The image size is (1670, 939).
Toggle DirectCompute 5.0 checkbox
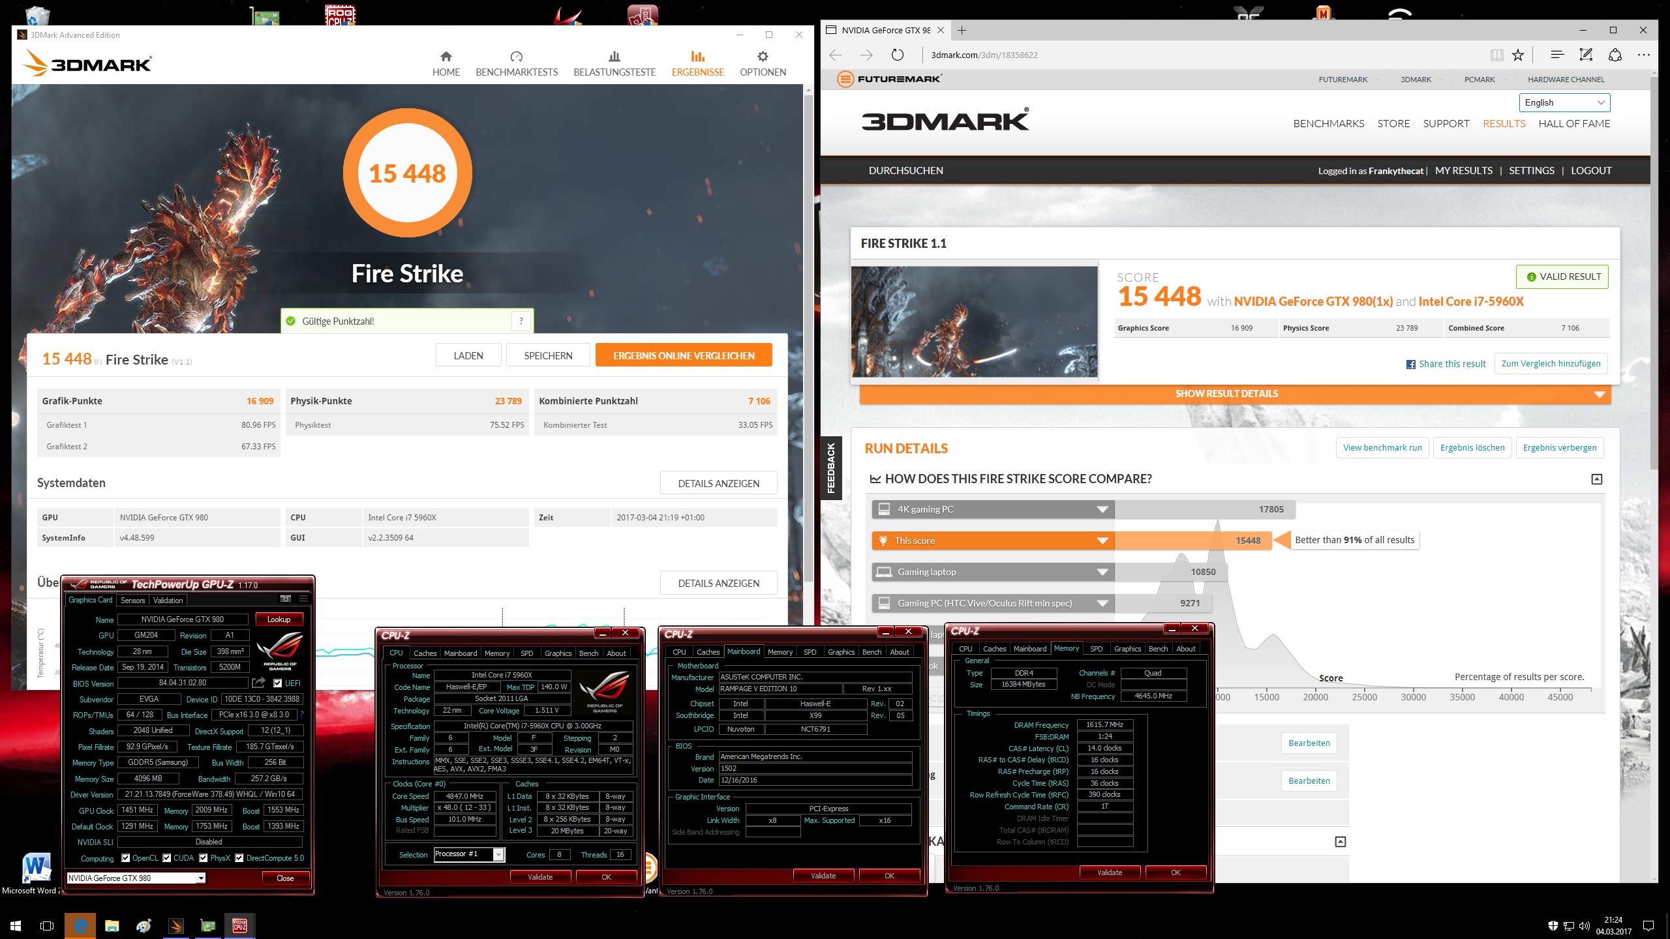pos(239,858)
